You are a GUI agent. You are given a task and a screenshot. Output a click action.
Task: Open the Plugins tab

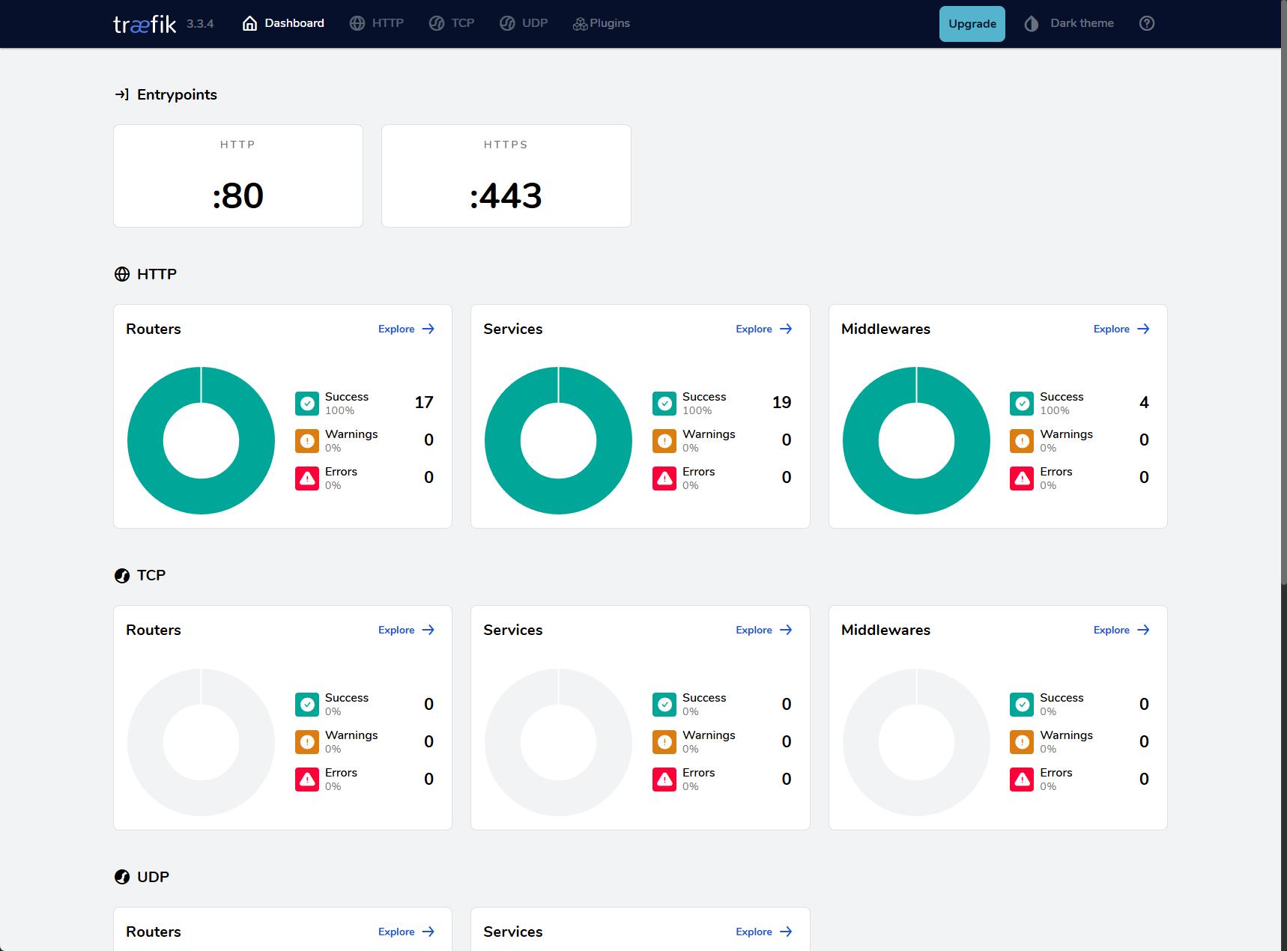(x=602, y=23)
